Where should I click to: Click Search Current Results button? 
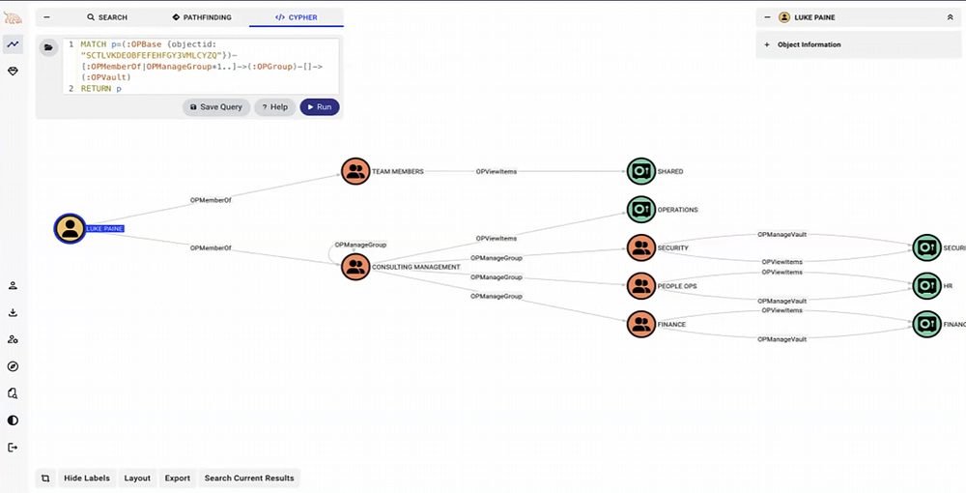coord(249,478)
